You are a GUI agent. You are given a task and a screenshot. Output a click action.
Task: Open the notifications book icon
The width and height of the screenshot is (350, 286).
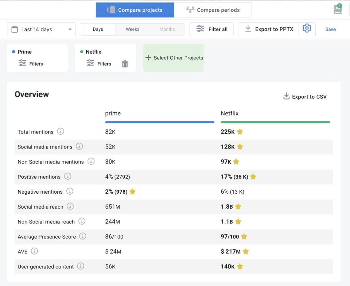pyautogui.click(x=338, y=10)
